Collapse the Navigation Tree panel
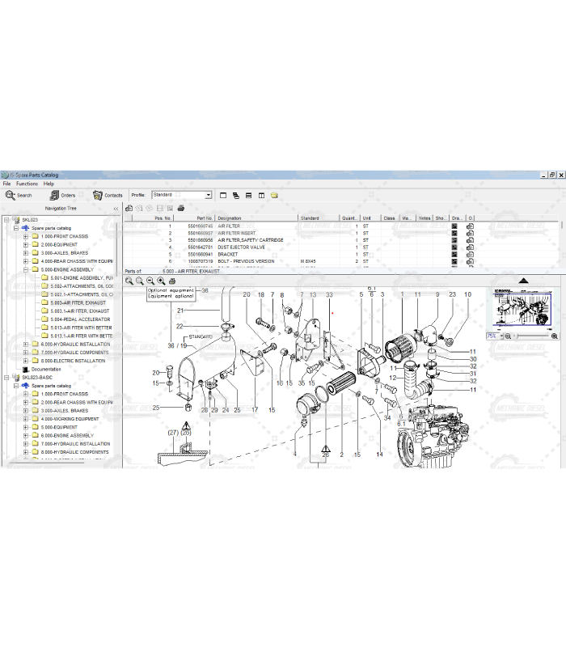This screenshot has height=647, width=566. [x=115, y=209]
